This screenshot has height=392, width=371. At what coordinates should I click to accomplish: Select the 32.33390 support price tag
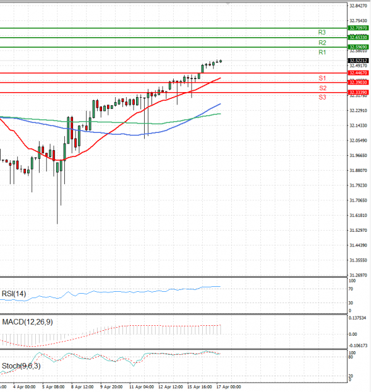coord(358,93)
